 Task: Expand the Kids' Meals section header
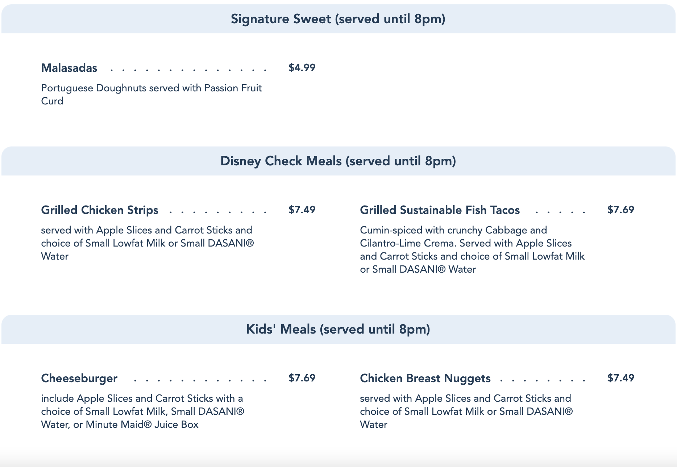click(x=338, y=329)
